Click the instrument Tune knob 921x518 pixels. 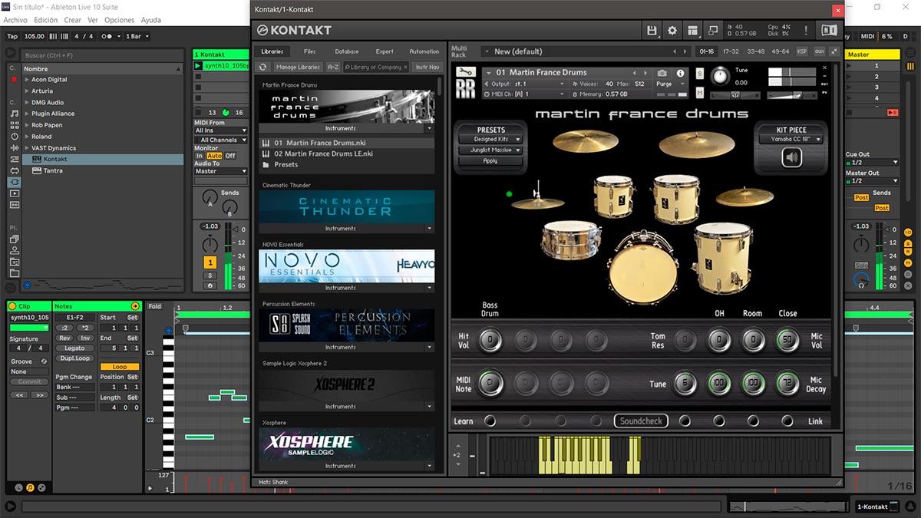(720, 75)
